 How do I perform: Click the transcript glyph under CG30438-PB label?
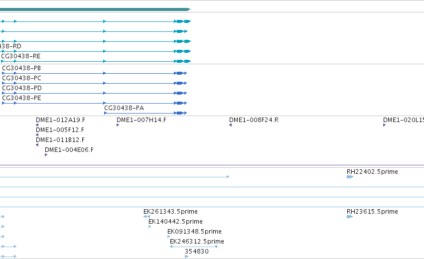click(94, 73)
